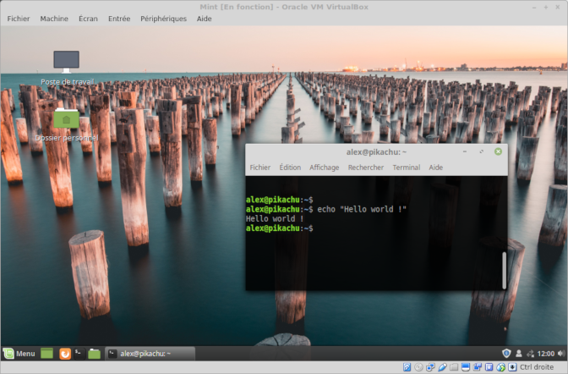Image resolution: width=568 pixels, height=374 pixels.
Task: Click the terminal's vertical scrollbar
Action: (x=504, y=270)
